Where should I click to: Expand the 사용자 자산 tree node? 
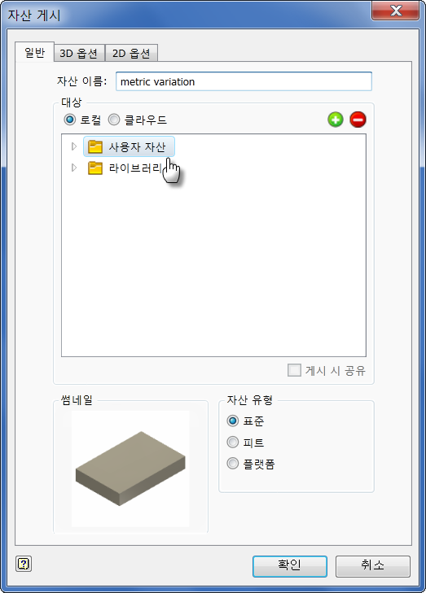click(x=74, y=146)
